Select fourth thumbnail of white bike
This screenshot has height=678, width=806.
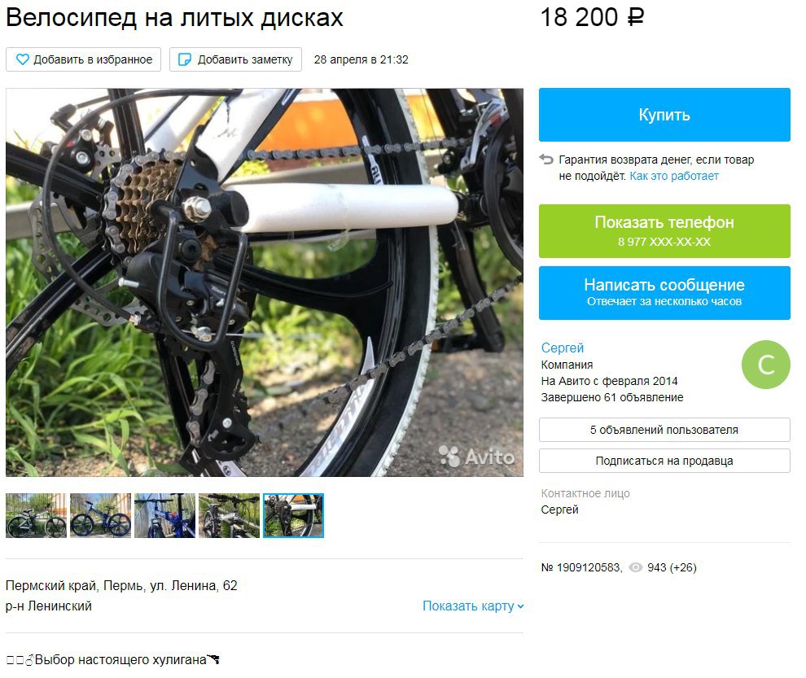pyautogui.click(x=229, y=515)
